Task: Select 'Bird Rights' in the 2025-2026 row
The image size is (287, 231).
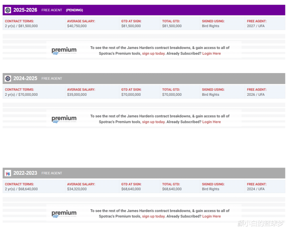Action: click(210, 26)
